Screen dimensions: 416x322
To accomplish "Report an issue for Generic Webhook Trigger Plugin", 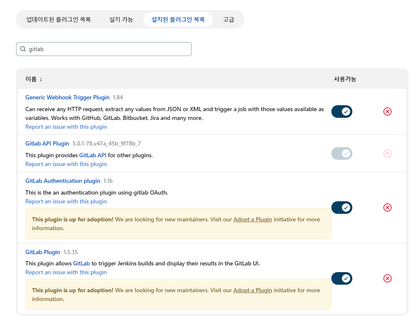I will click(x=66, y=127).
